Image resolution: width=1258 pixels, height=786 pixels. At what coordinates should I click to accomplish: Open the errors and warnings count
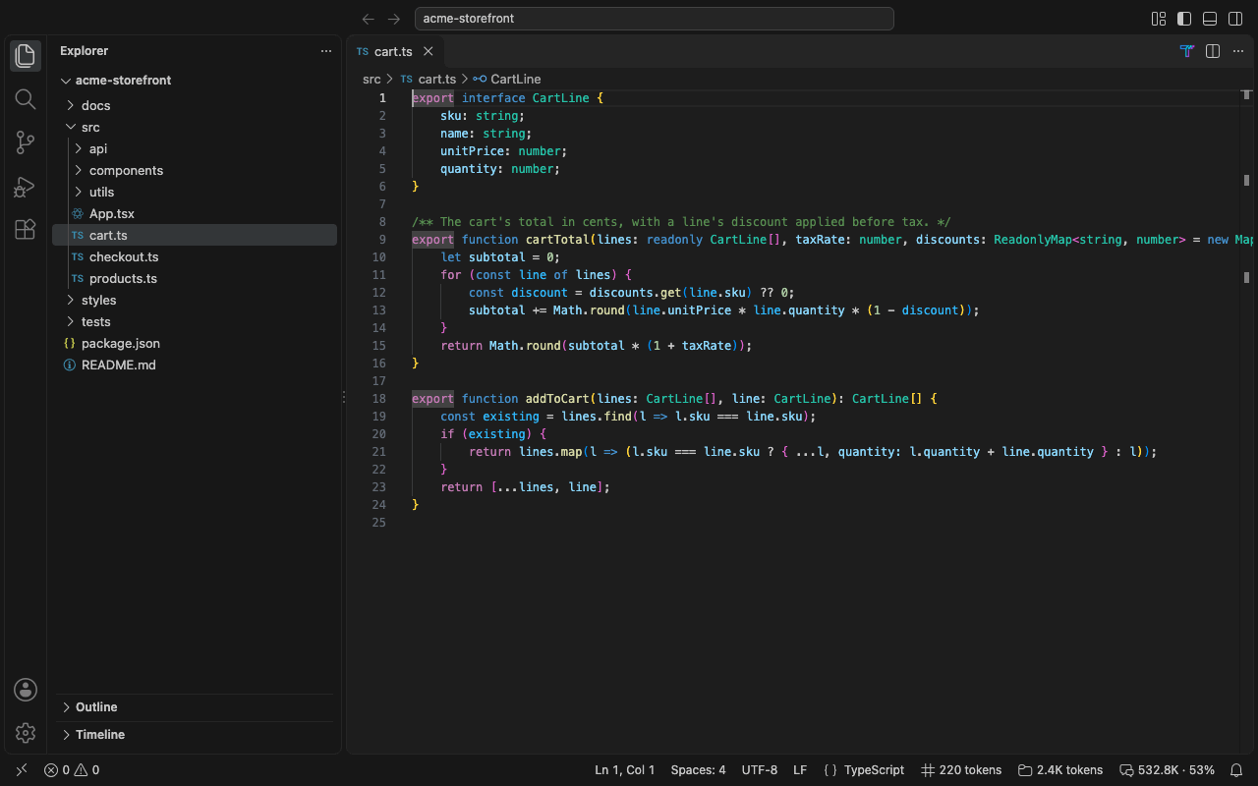pyautogui.click(x=72, y=770)
